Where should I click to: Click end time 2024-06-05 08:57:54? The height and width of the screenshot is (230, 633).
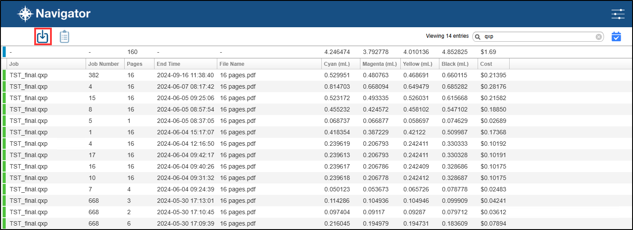pos(185,109)
